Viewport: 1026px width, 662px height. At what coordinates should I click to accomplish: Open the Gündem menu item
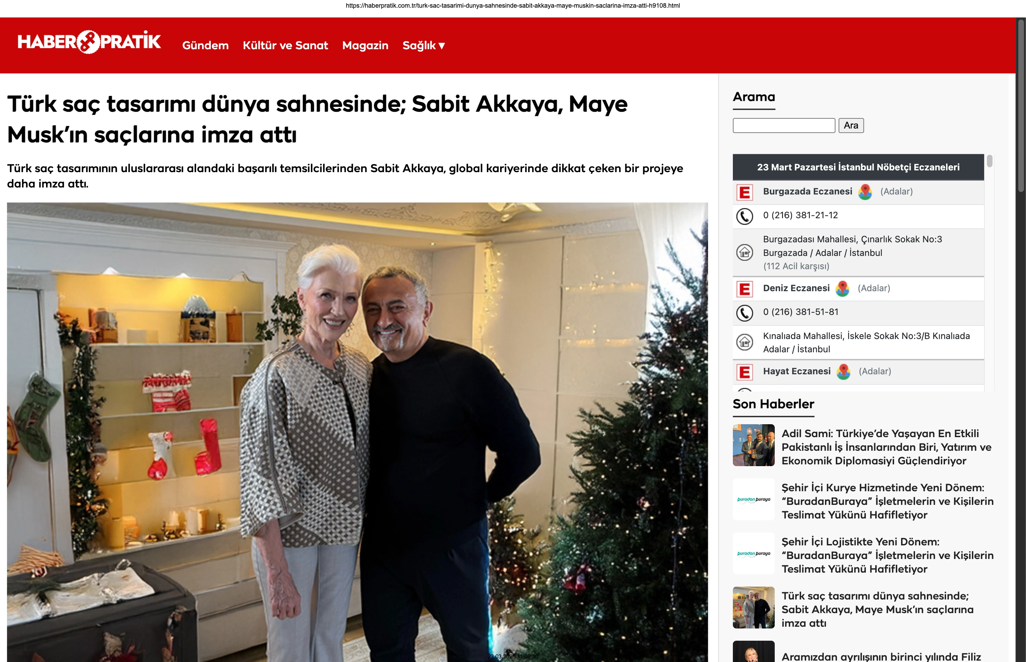pyautogui.click(x=205, y=45)
